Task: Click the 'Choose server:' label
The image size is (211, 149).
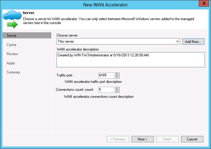Action: point(67,35)
